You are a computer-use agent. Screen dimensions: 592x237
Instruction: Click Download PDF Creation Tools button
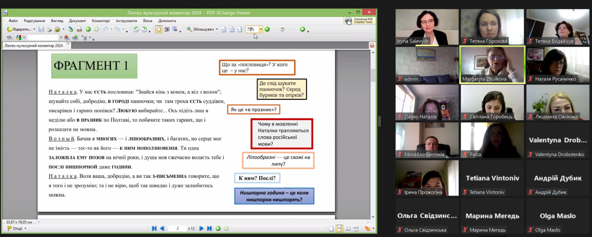coord(359,21)
